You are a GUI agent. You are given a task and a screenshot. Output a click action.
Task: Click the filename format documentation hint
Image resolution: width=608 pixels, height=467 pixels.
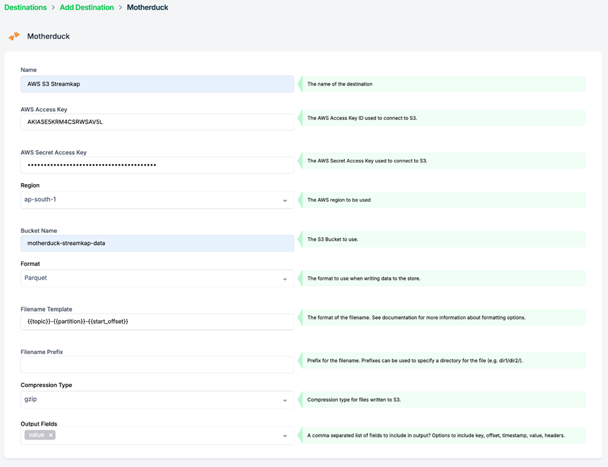417,318
